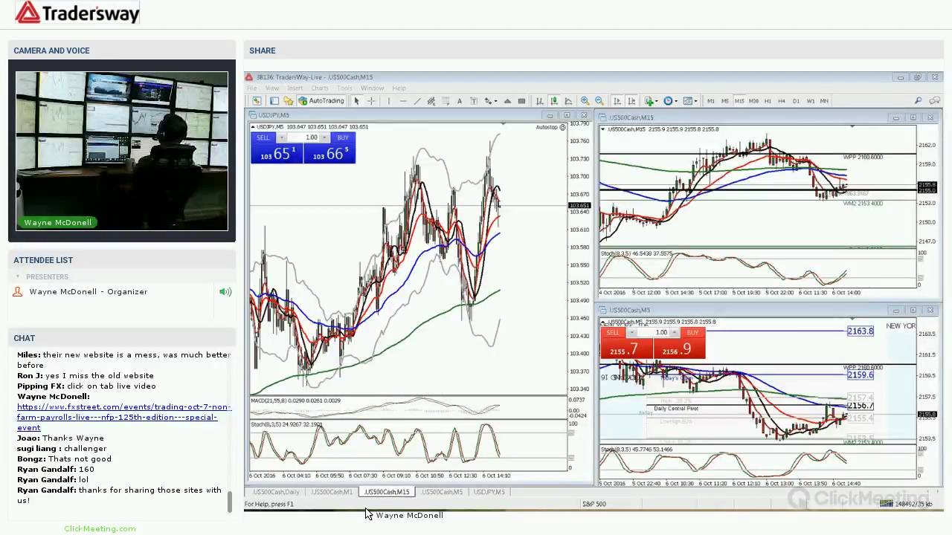This screenshot has height=535, width=952.
Task: Open the arrows tool dropdown
Action: 491,100
